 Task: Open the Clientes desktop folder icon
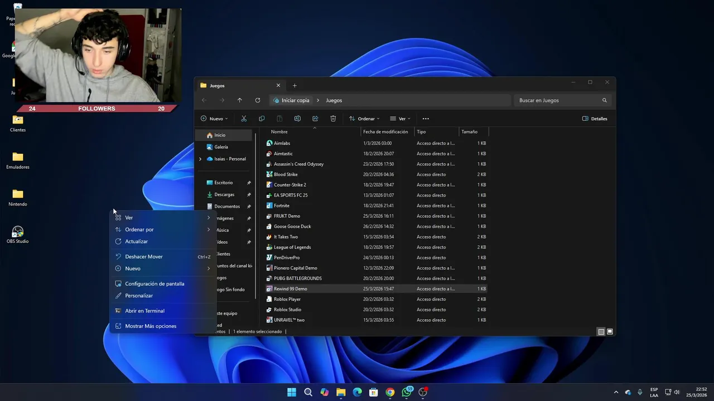[18, 124]
